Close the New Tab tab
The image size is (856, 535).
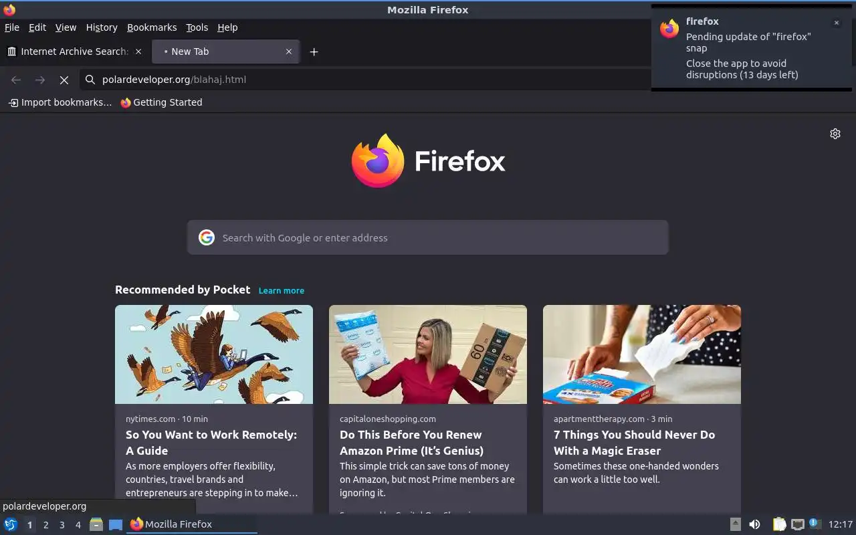tap(289, 51)
